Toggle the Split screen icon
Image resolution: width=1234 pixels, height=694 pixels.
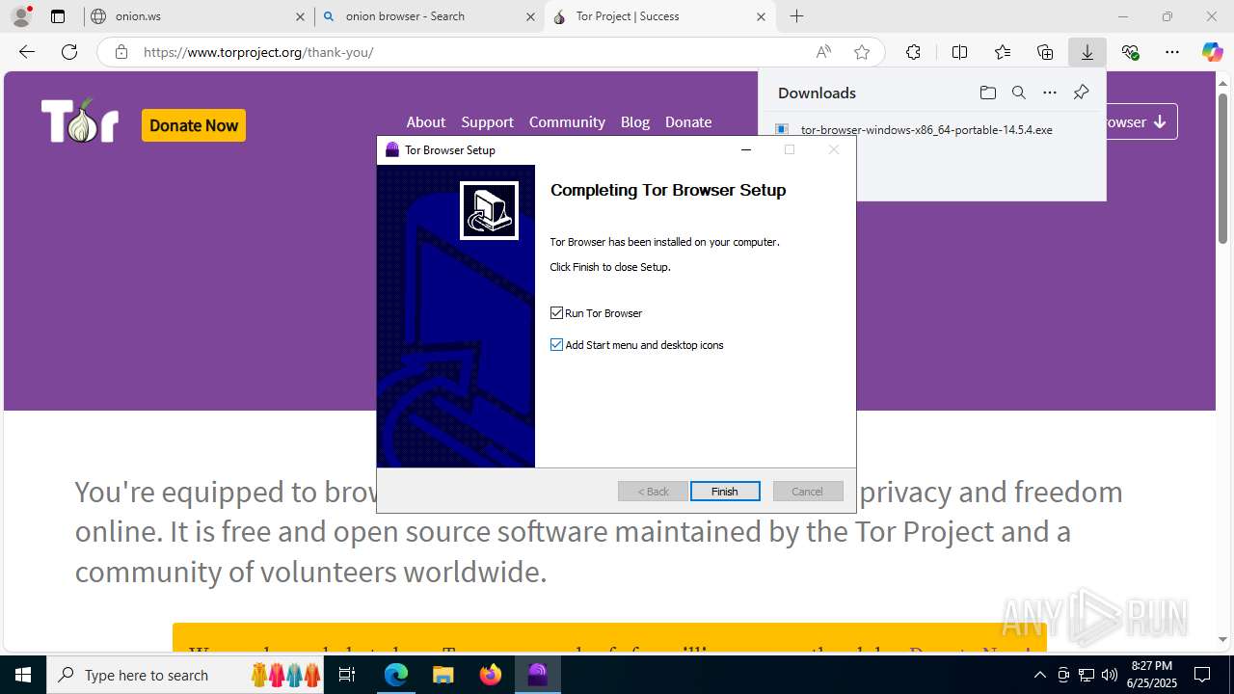click(x=959, y=52)
